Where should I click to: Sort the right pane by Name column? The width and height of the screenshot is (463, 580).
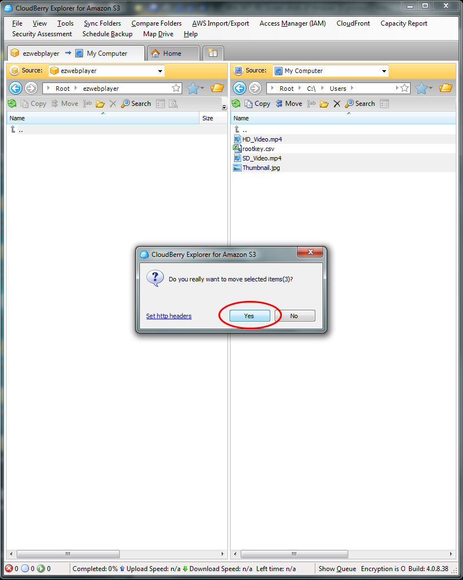click(x=343, y=118)
